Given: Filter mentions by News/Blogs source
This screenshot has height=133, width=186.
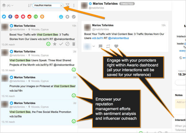Looking at the screenshot, I should point(36,17).
